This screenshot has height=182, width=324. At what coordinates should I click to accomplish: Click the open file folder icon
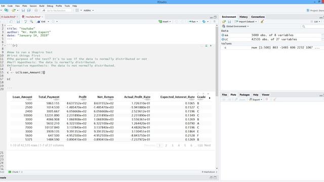pyautogui.click(x=14, y=10)
